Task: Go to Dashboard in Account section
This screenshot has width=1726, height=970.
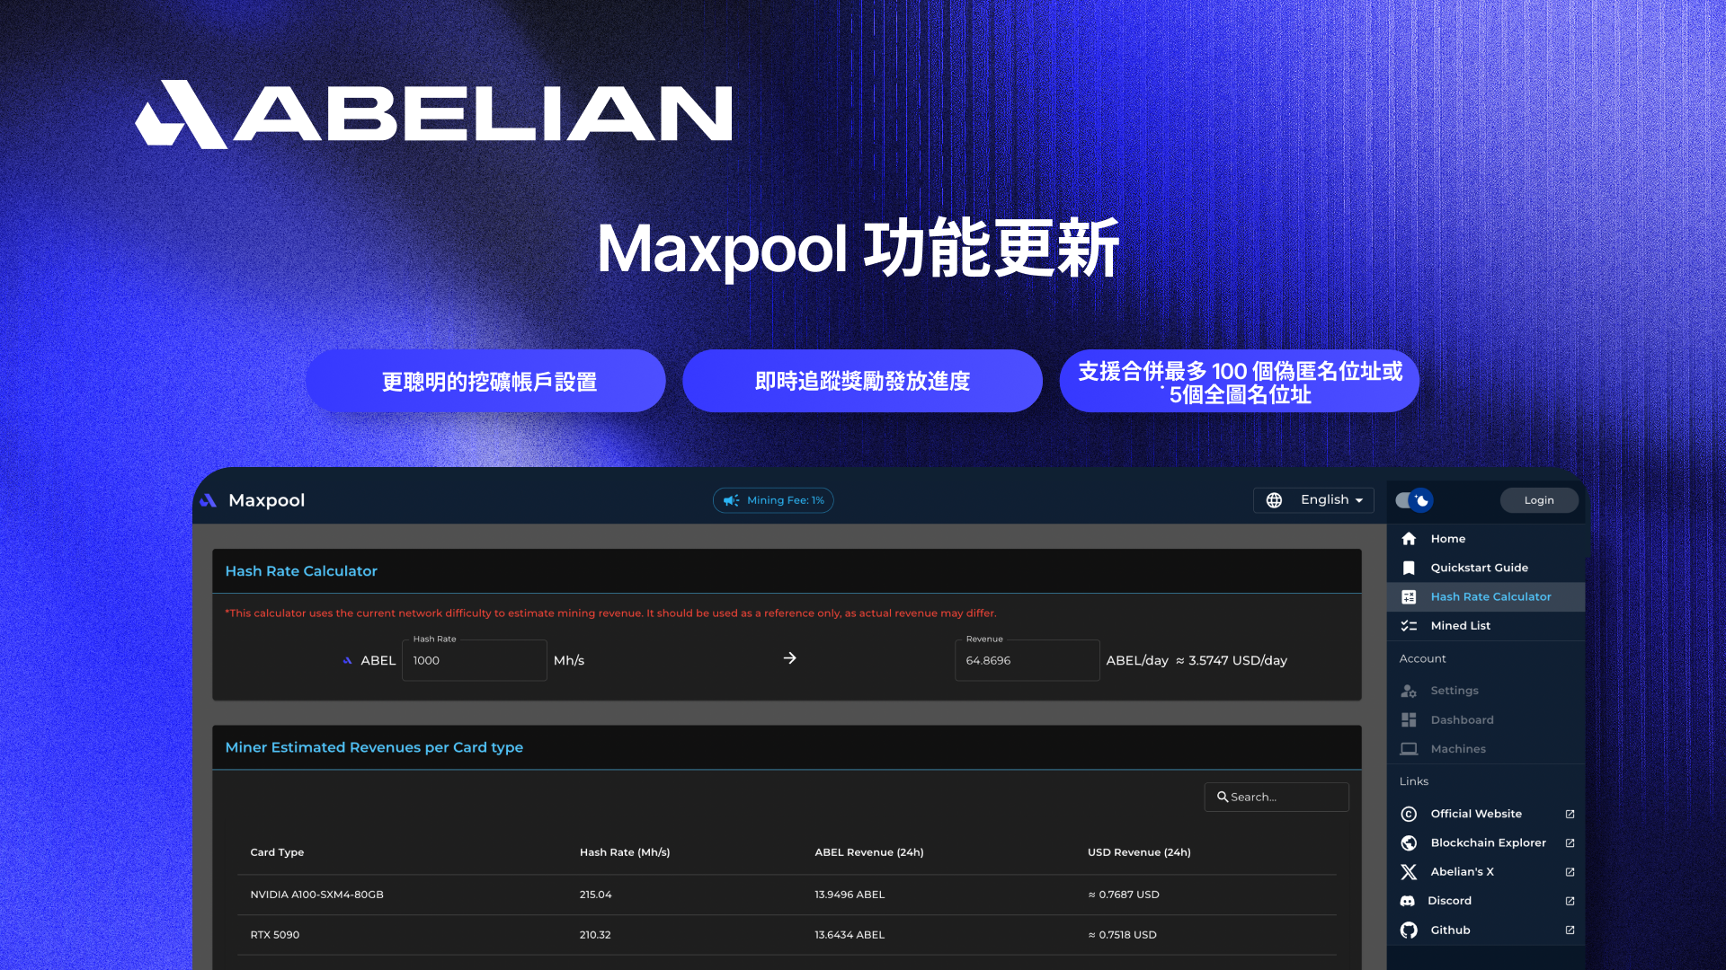Action: [1462, 720]
